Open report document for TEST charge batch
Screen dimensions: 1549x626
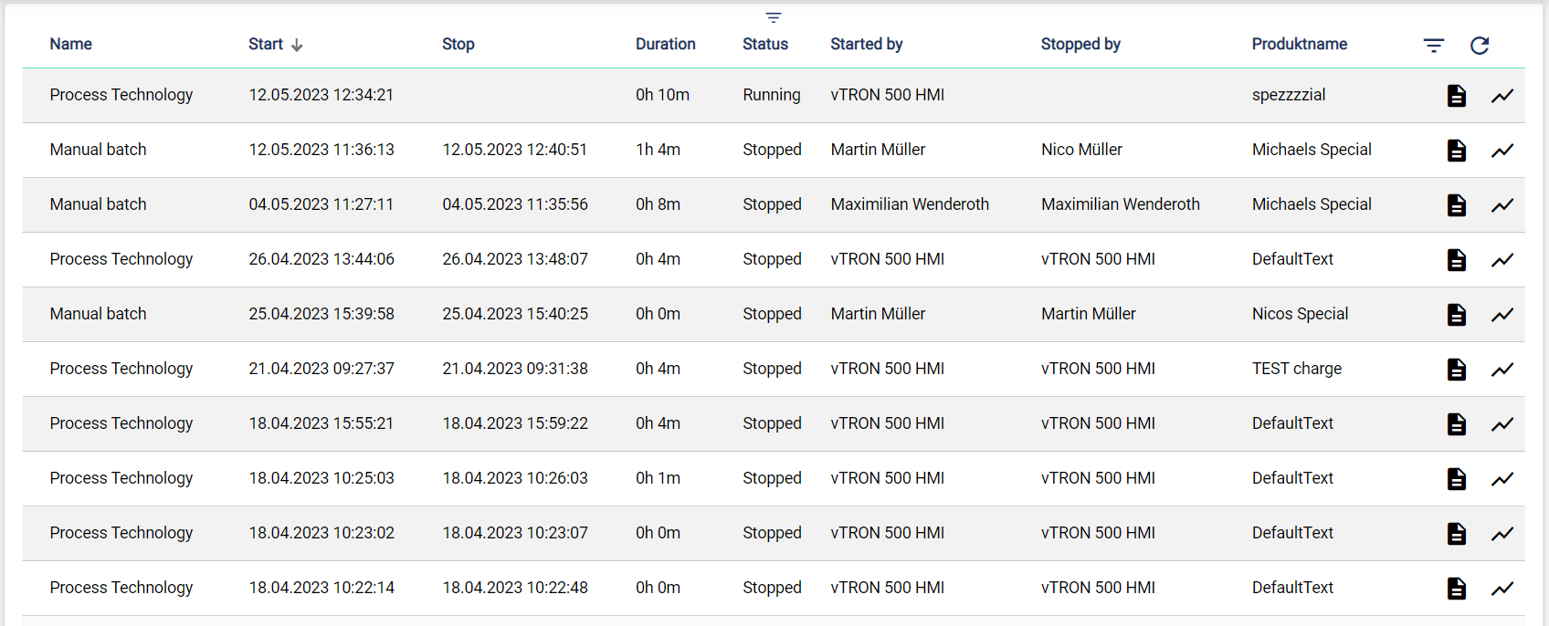point(1456,370)
